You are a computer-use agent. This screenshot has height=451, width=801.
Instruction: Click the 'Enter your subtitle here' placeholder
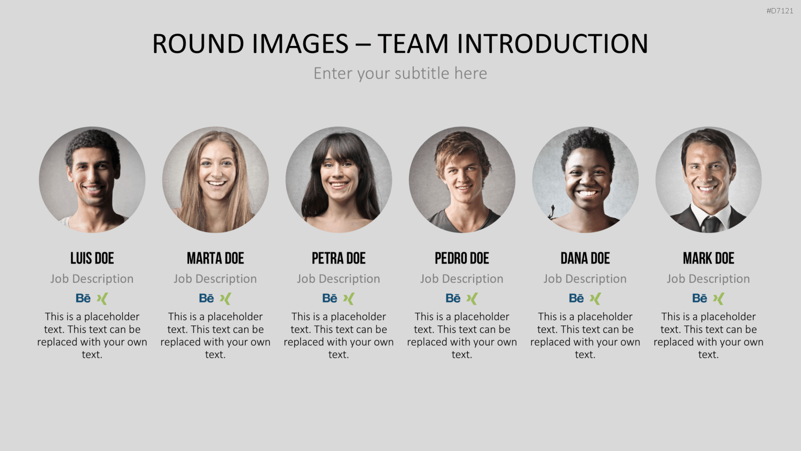click(400, 73)
